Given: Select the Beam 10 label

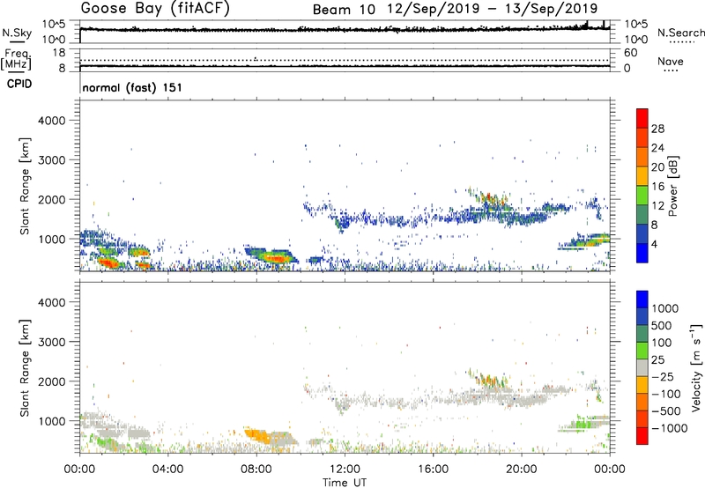Looking at the screenshot, I should pyautogui.click(x=344, y=10).
